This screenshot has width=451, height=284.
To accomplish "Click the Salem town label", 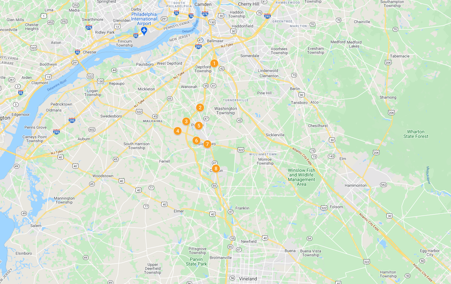I will pyautogui.click(x=36, y=226).
